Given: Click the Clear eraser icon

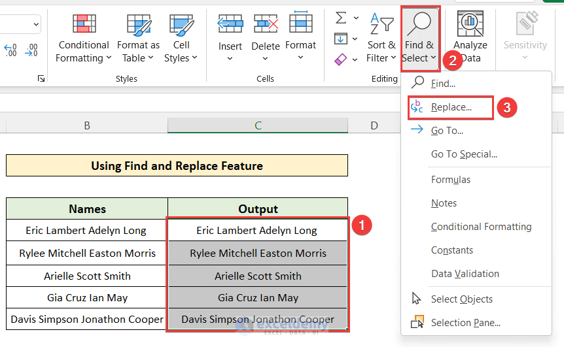Looking at the screenshot, I should (341, 59).
